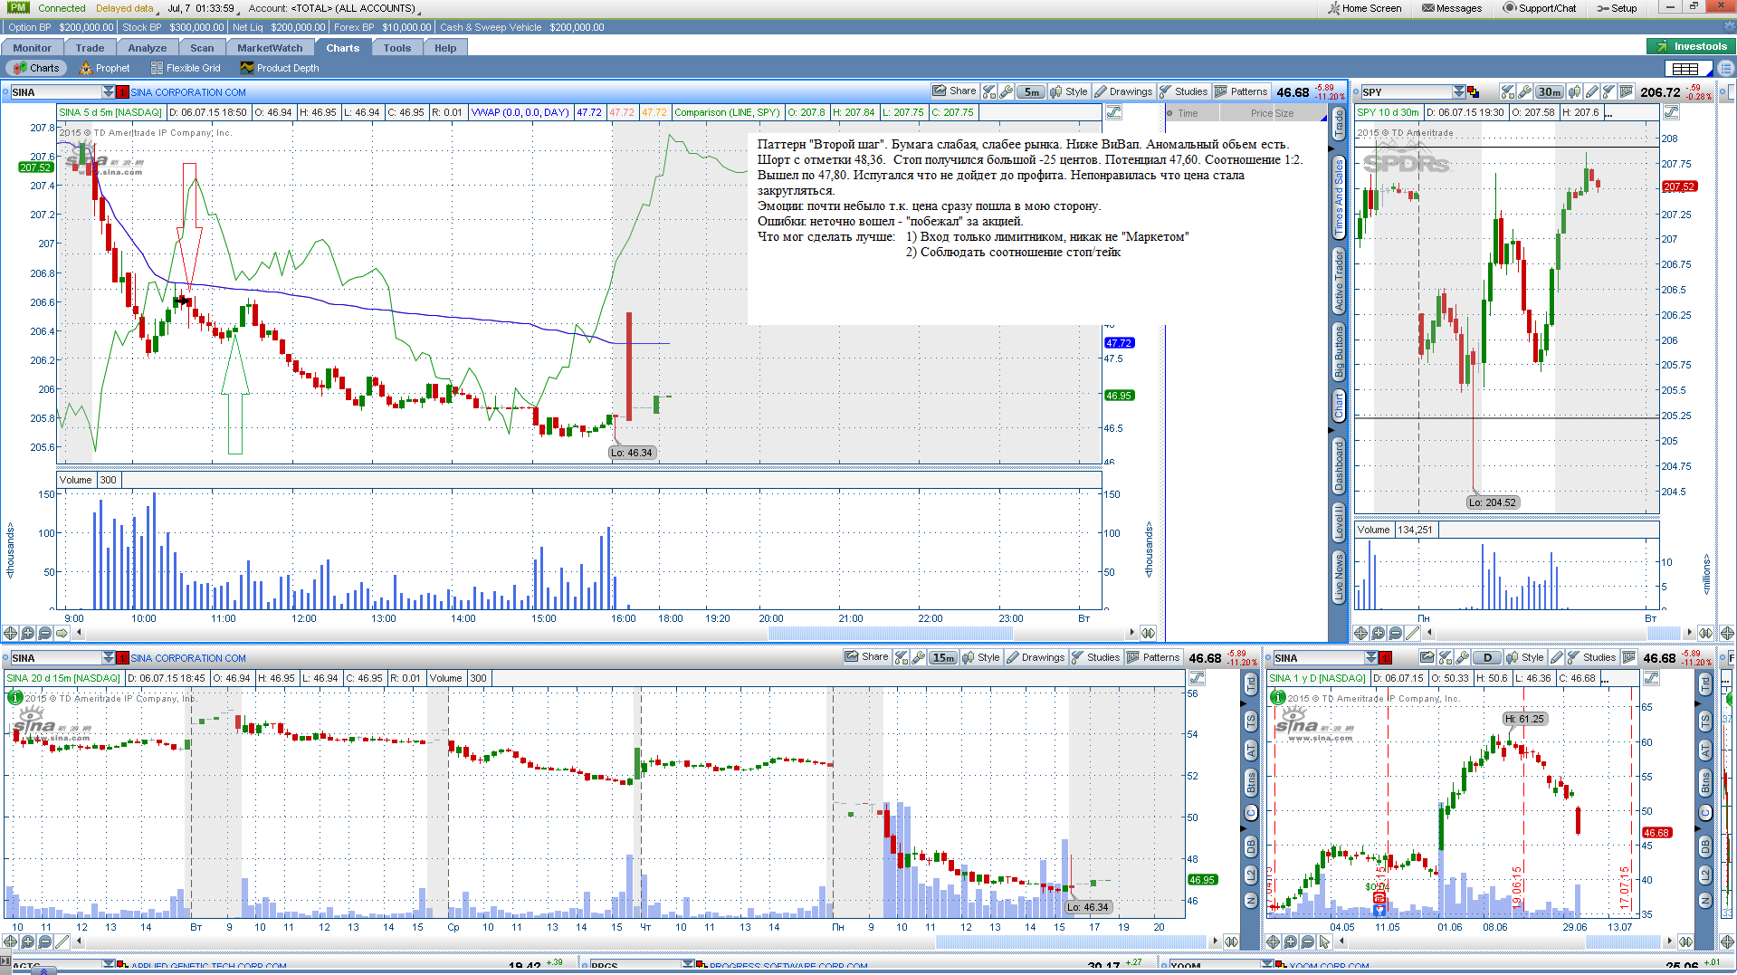Toggle Big Buttons side panel
This screenshot has width=1737, height=975.
click(x=1339, y=351)
